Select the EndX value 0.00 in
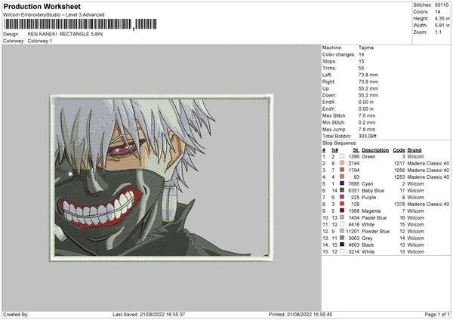The image size is (453, 320). coord(366,102)
